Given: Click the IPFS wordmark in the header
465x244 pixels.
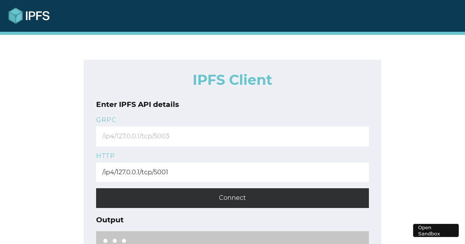Looking at the screenshot, I should click(x=38, y=16).
